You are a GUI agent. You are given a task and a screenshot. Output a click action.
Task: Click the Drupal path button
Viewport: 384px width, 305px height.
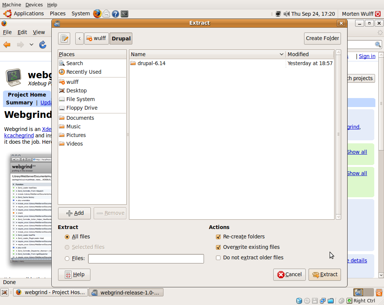point(121,39)
